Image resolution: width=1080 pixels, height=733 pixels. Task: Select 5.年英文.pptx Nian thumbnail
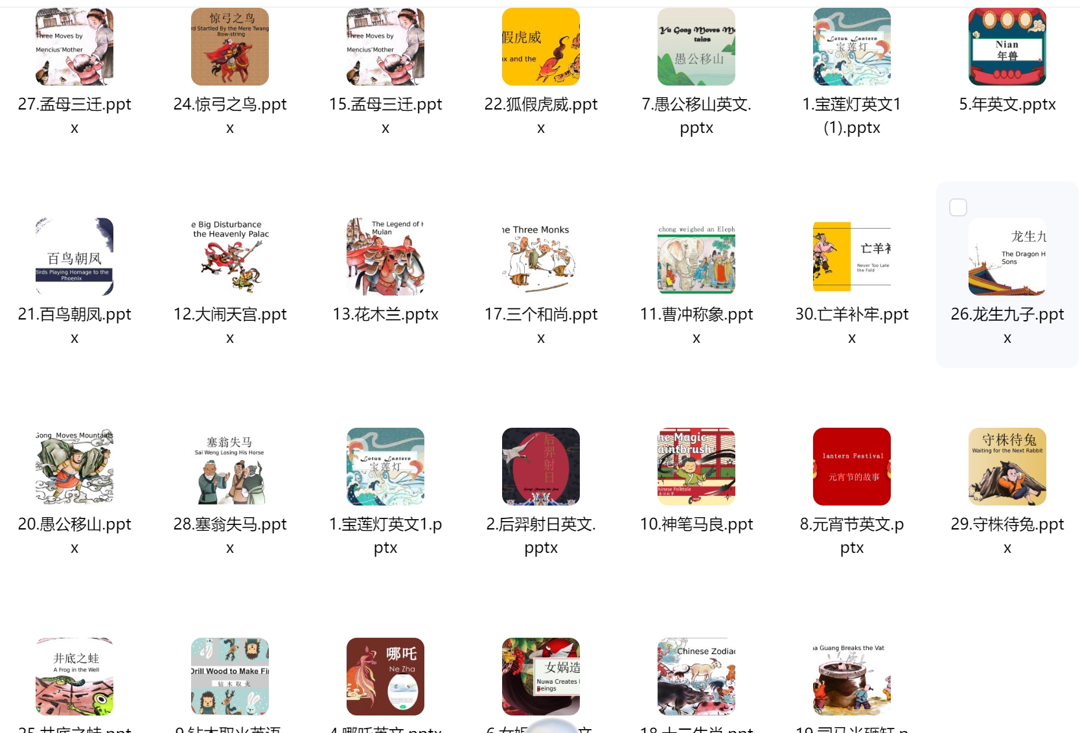pos(1007,47)
